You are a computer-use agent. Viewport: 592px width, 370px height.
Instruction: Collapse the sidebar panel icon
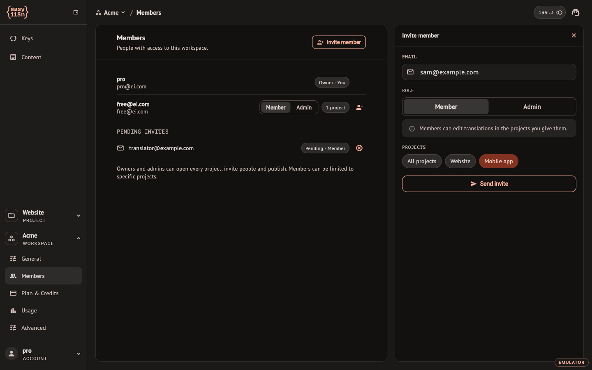point(76,12)
